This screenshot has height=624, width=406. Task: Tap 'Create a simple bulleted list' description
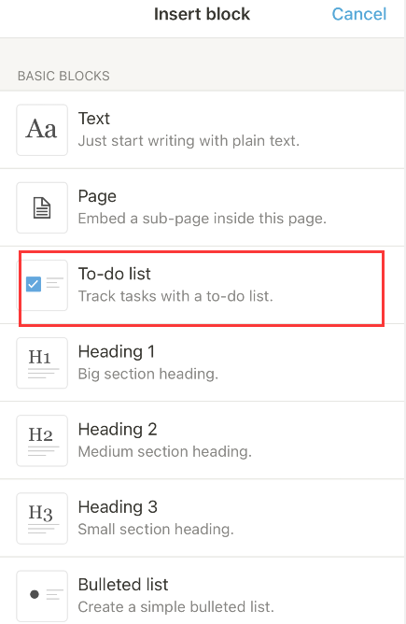click(x=176, y=607)
